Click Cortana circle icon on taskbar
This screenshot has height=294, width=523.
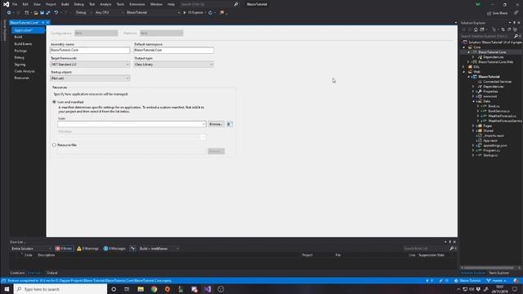pos(114,289)
